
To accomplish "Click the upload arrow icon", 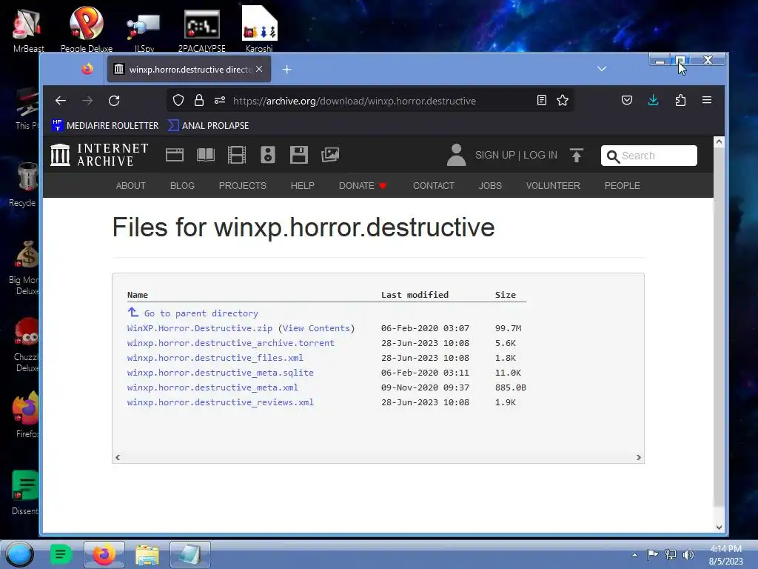I will point(576,156).
